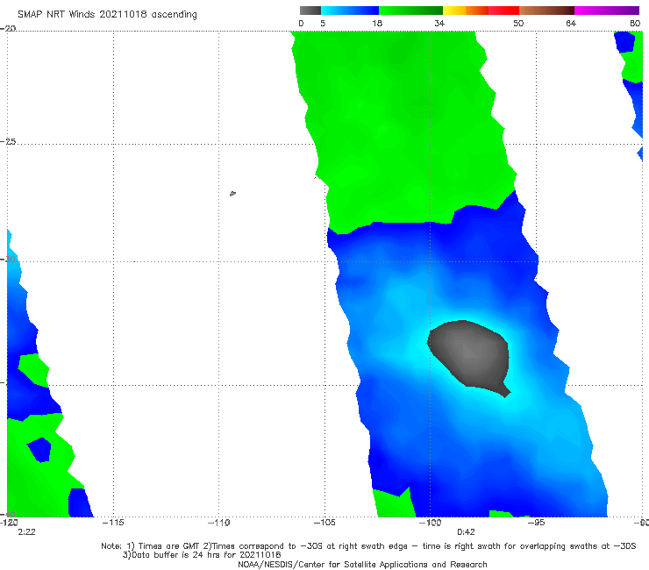This screenshot has height=570, width=649.
Task: Click the longitude label '-95'
Action: [x=536, y=523]
